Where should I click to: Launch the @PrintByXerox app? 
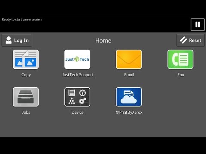[x=129, y=97]
